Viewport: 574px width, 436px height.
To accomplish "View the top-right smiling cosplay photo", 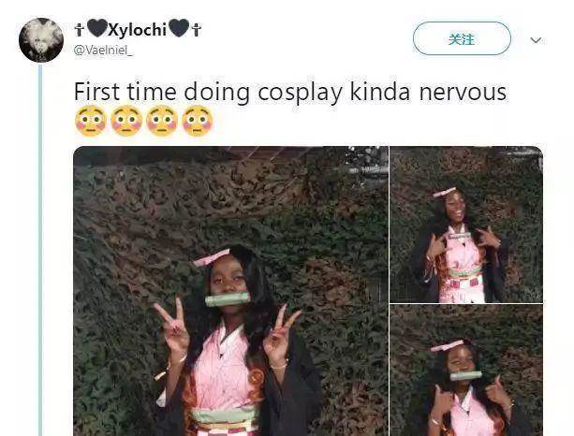I will coord(466,225).
